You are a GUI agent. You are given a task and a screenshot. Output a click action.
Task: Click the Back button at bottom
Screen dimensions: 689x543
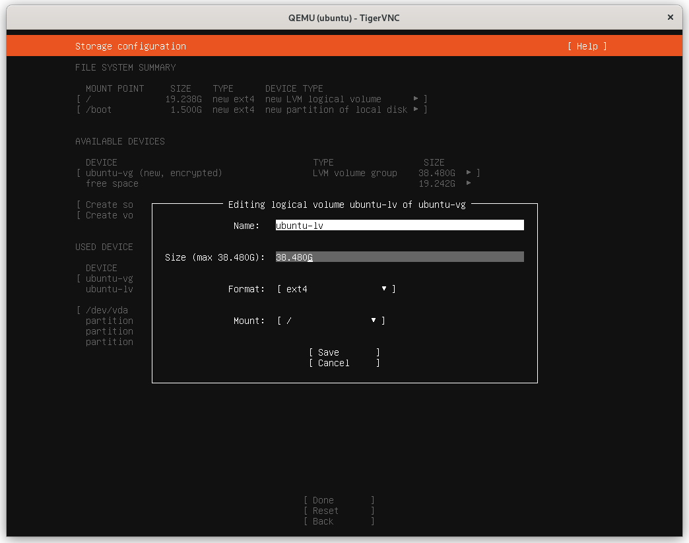point(321,521)
